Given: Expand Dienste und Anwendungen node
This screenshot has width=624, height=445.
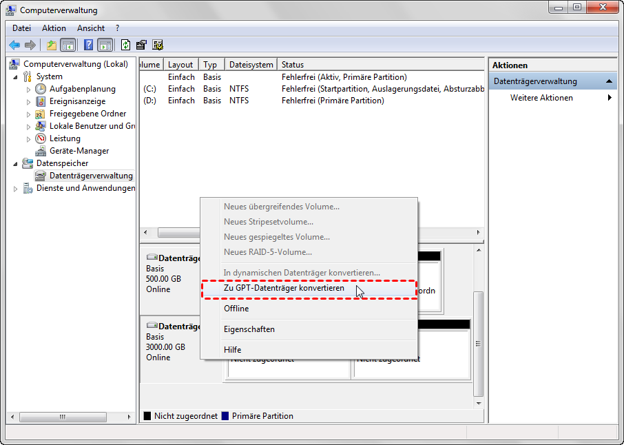Looking at the screenshot, I should pyautogui.click(x=16, y=189).
